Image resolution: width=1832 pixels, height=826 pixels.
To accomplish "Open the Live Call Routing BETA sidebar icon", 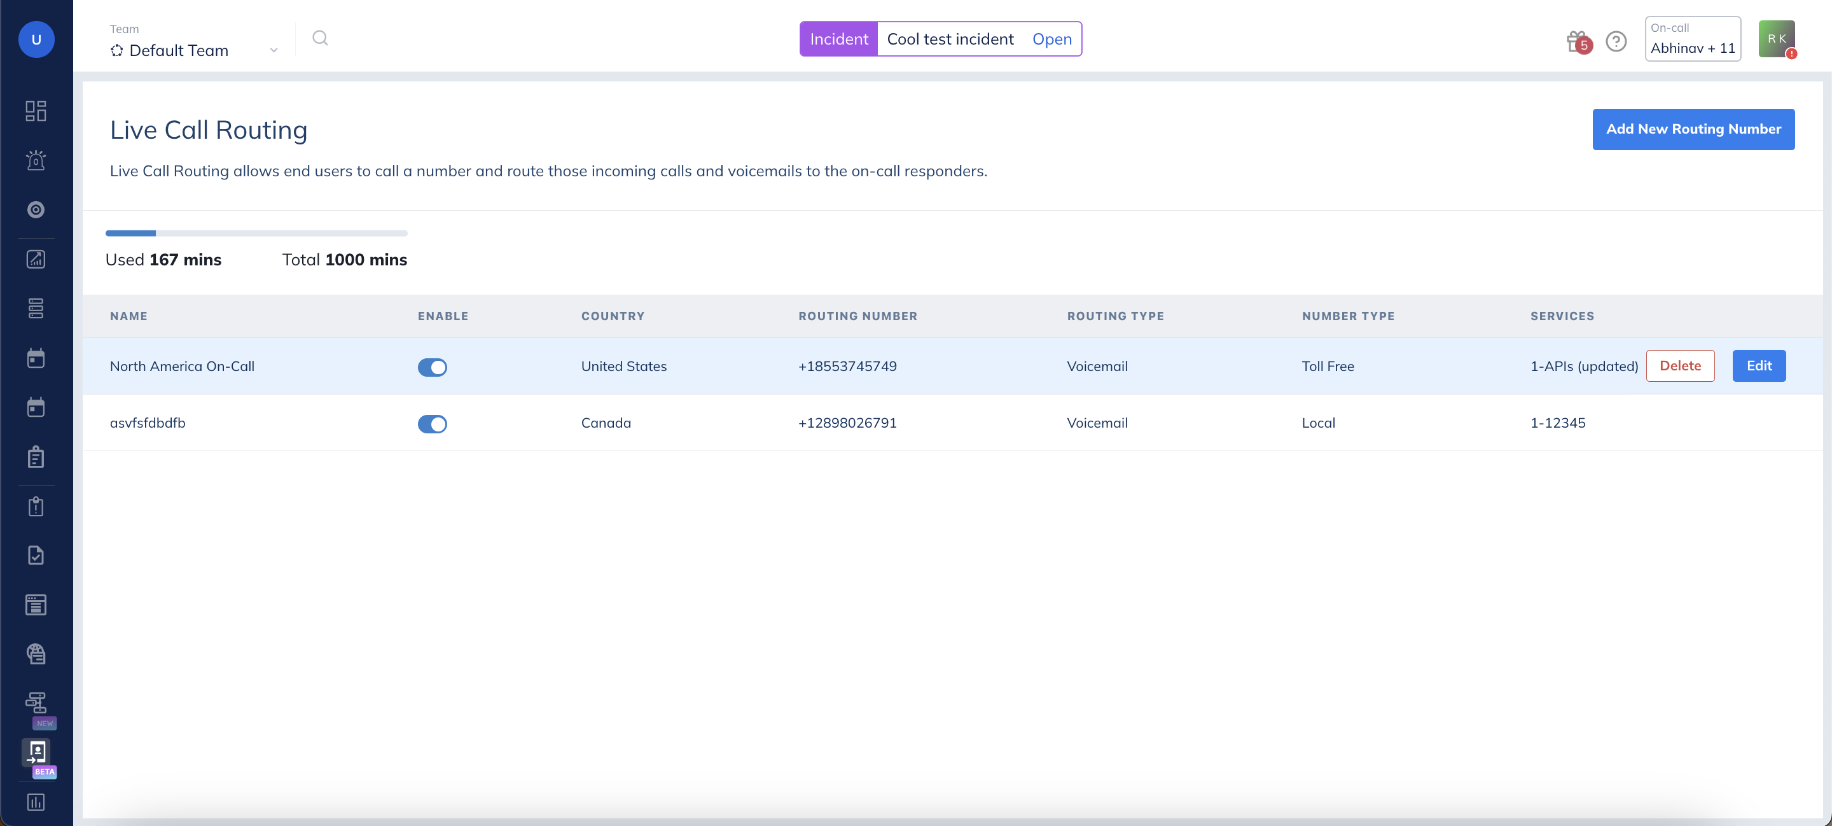I will [x=36, y=752].
